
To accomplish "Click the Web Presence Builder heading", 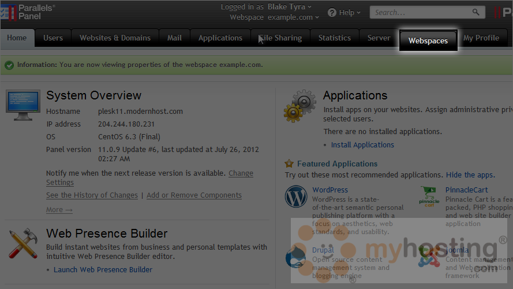I will point(107,234).
